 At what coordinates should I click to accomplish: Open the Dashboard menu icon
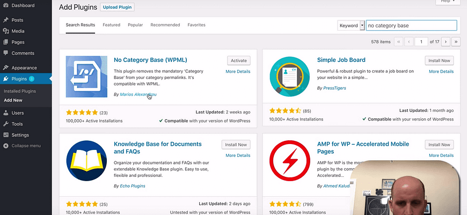pos(6,5)
